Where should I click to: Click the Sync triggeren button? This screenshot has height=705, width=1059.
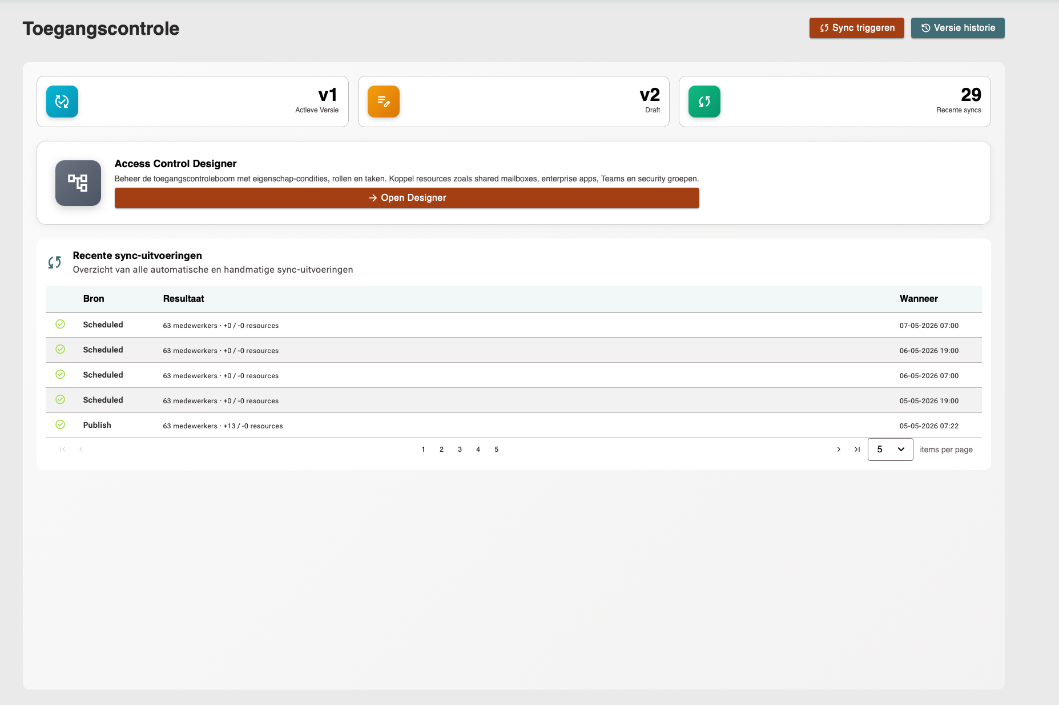856,28
